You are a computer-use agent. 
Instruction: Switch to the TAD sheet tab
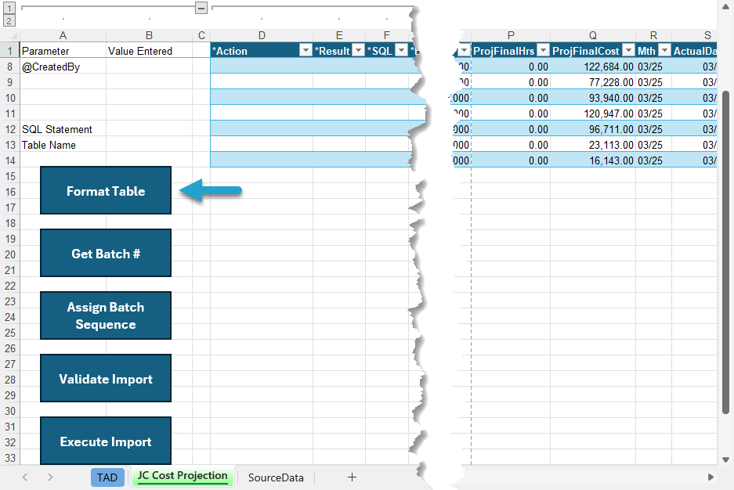click(107, 477)
